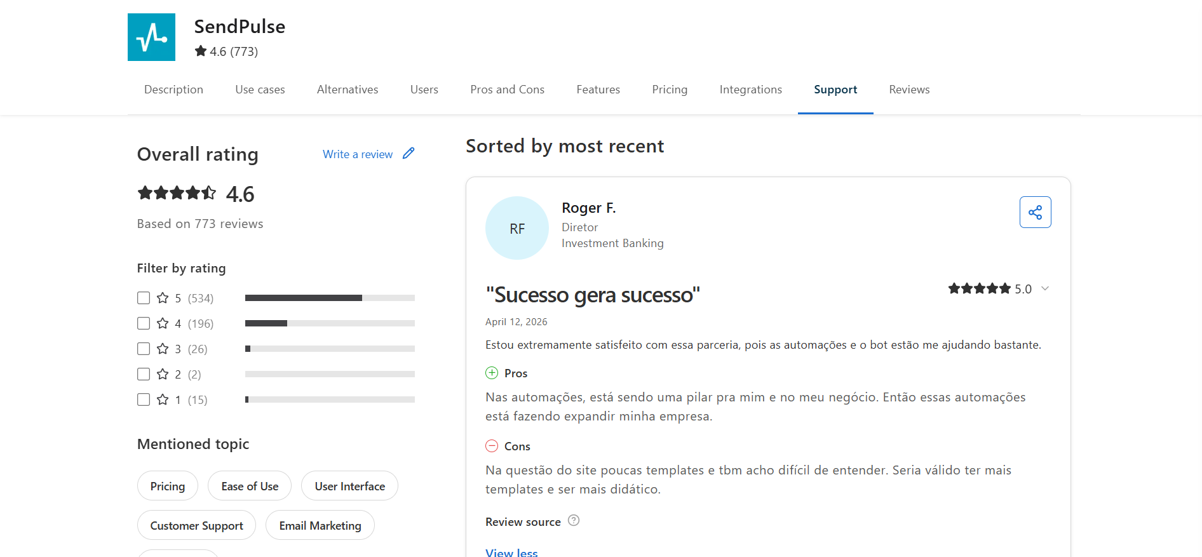Click the star icon next to 4.6 (773)

click(201, 51)
